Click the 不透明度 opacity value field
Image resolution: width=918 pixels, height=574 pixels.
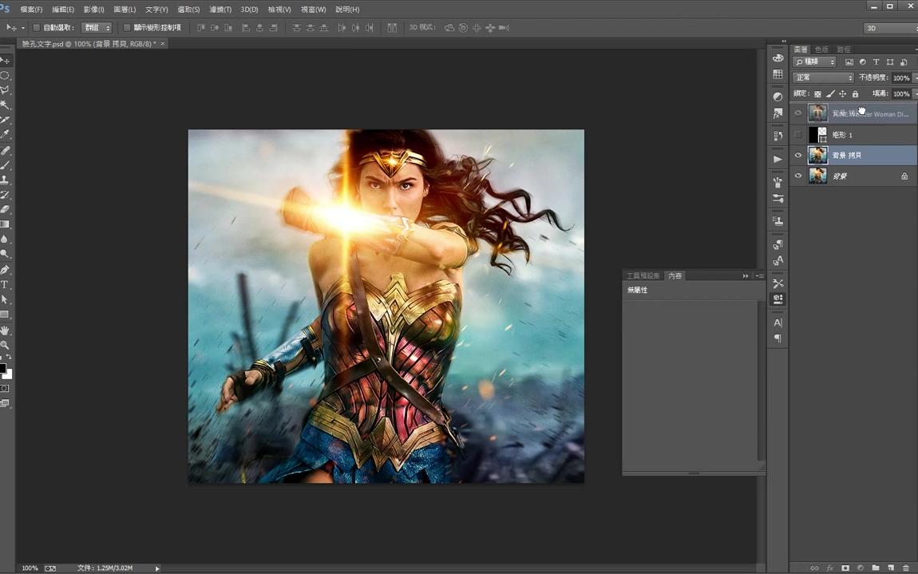pyautogui.click(x=900, y=78)
